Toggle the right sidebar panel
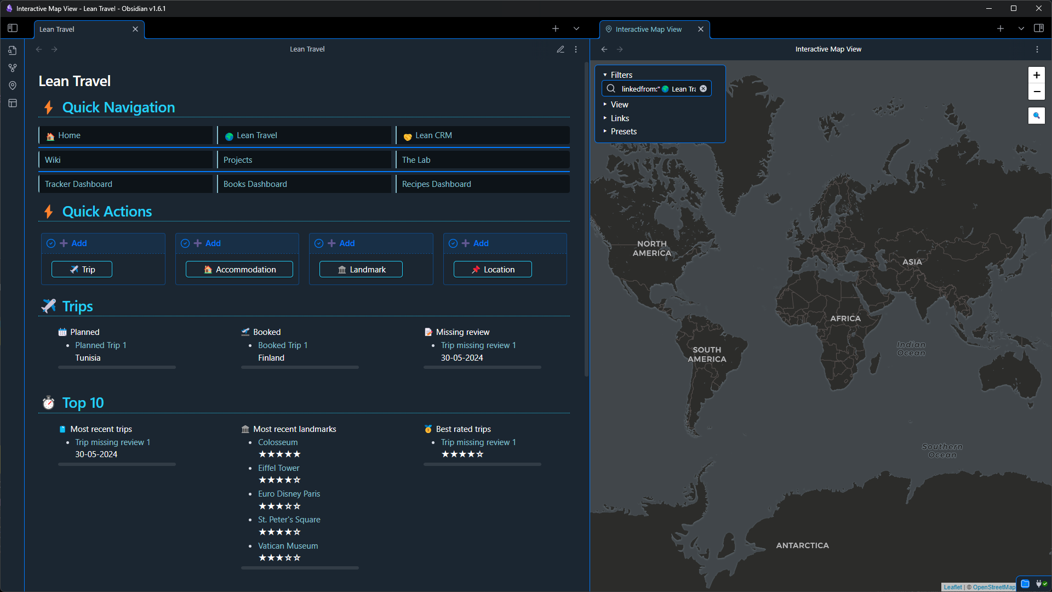Viewport: 1052px width, 592px height. click(x=1038, y=29)
